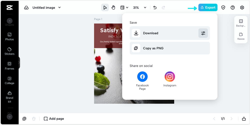Open the Frames panel

pos(9,66)
